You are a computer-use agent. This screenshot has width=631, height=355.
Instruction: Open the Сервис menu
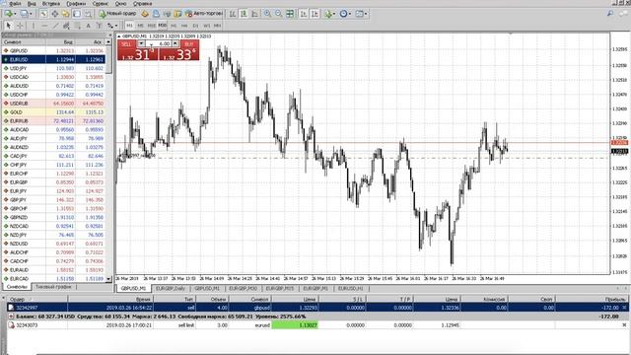(x=100, y=3)
